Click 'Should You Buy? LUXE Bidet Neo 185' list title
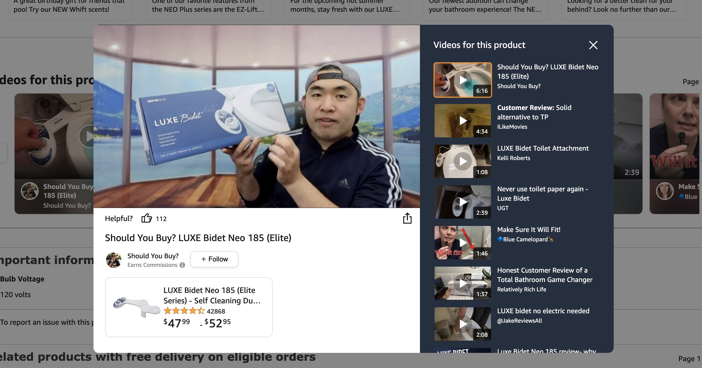 click(547, 71)
